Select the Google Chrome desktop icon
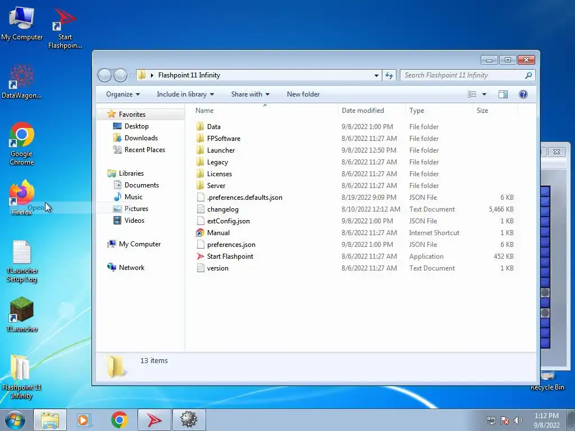The height and width of the screenshot is (431, 575). (x=21, y=144)
